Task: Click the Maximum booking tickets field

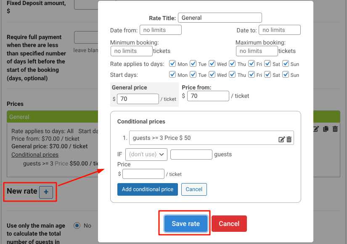Action: click(x=257, y=51)
